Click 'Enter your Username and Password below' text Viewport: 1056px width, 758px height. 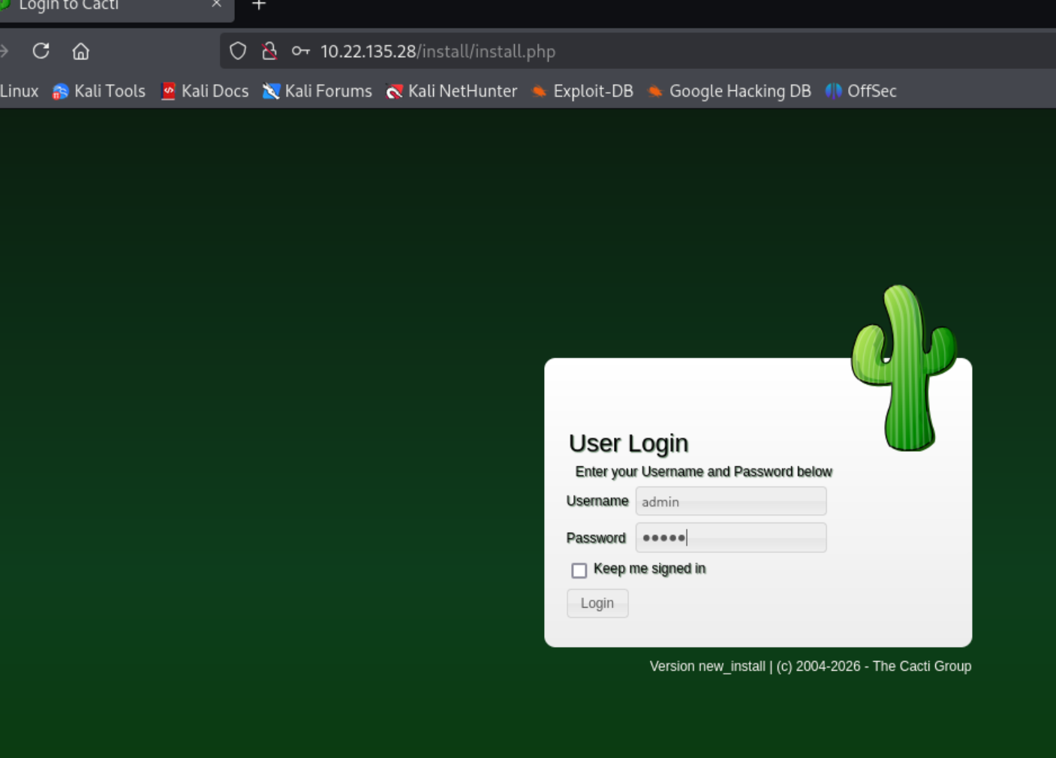[x=703, y=472]
